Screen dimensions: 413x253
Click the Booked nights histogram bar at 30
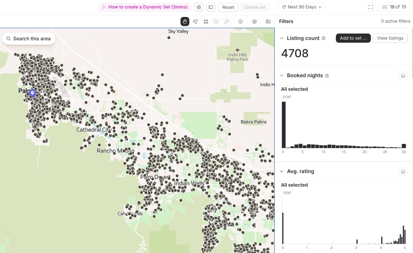click(404, 146)
